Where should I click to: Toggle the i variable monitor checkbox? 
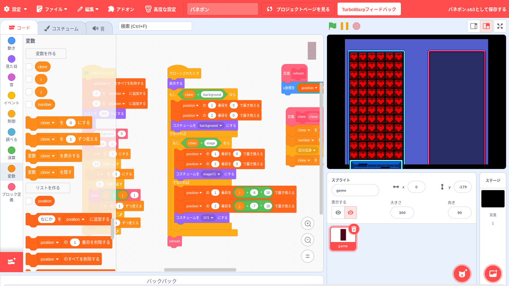(29, 79)
